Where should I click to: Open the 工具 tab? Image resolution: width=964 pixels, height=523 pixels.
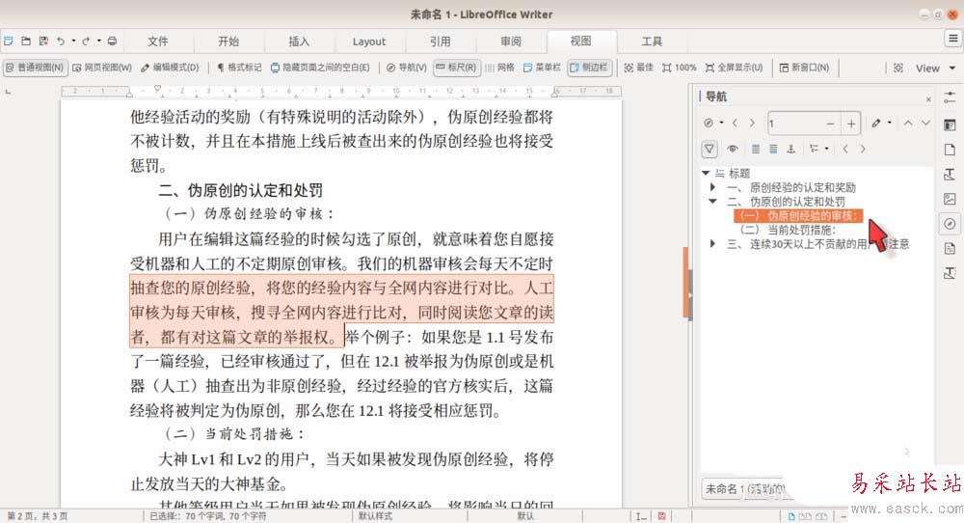pos(652,41)
